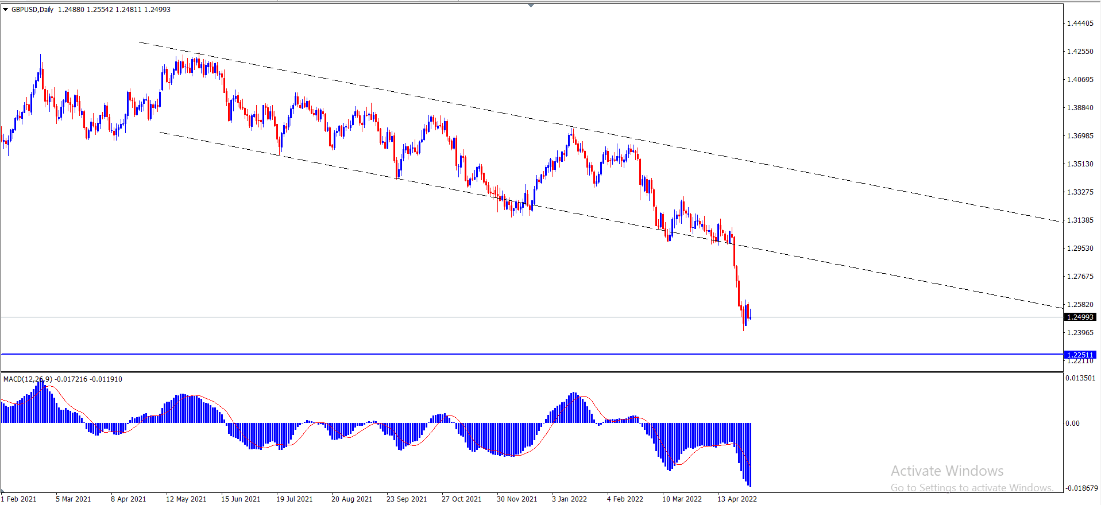Select the lower dashed channel trendline
This screenshot has height=505, width=1101.
point(611,220)
